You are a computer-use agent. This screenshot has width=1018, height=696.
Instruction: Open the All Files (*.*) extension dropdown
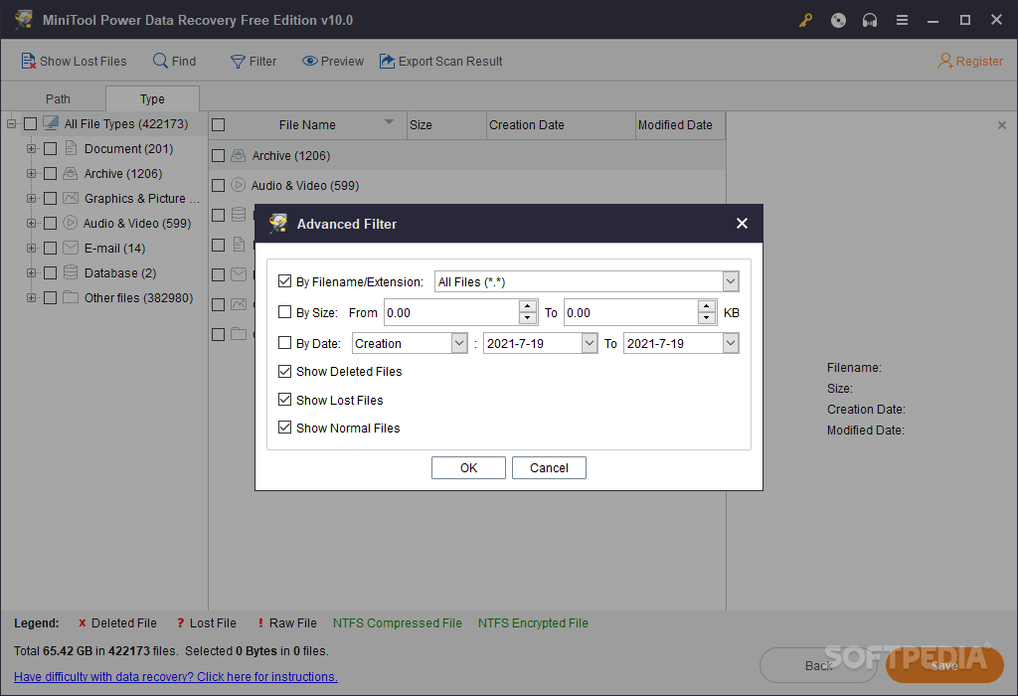coord(731,281)
